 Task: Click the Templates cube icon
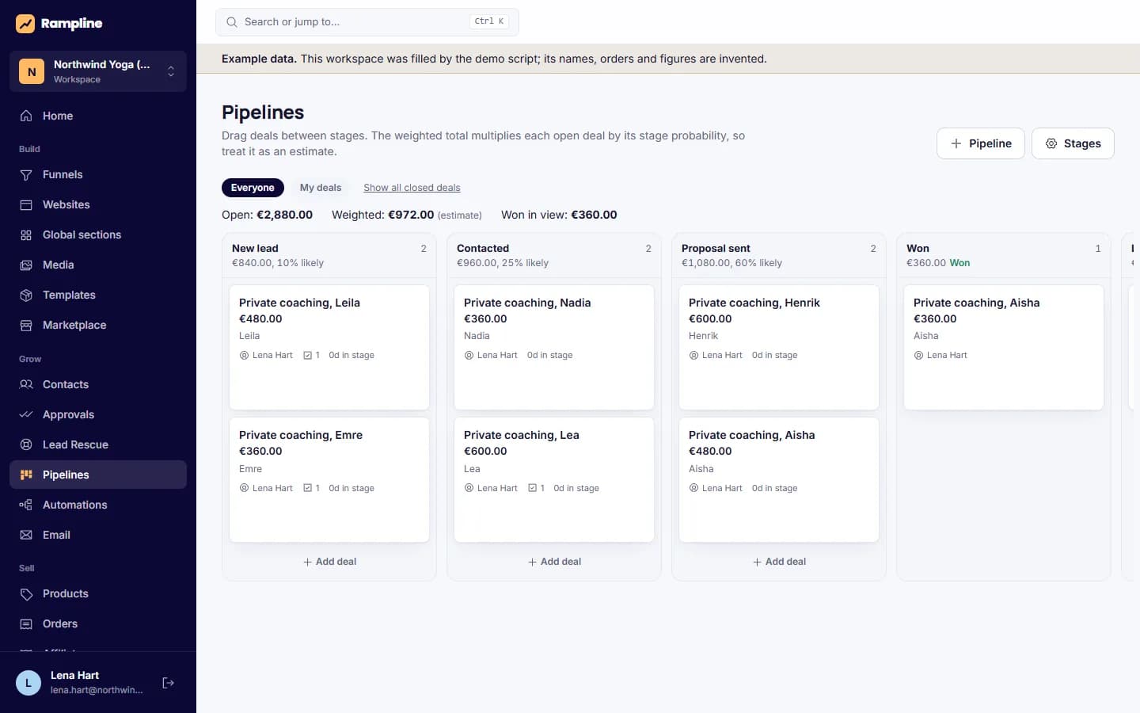click(26, 295)
